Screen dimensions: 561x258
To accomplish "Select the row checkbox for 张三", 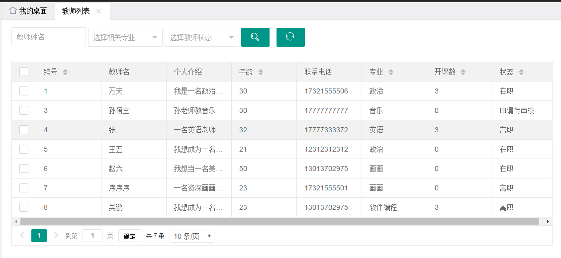I will pos(24,130).
